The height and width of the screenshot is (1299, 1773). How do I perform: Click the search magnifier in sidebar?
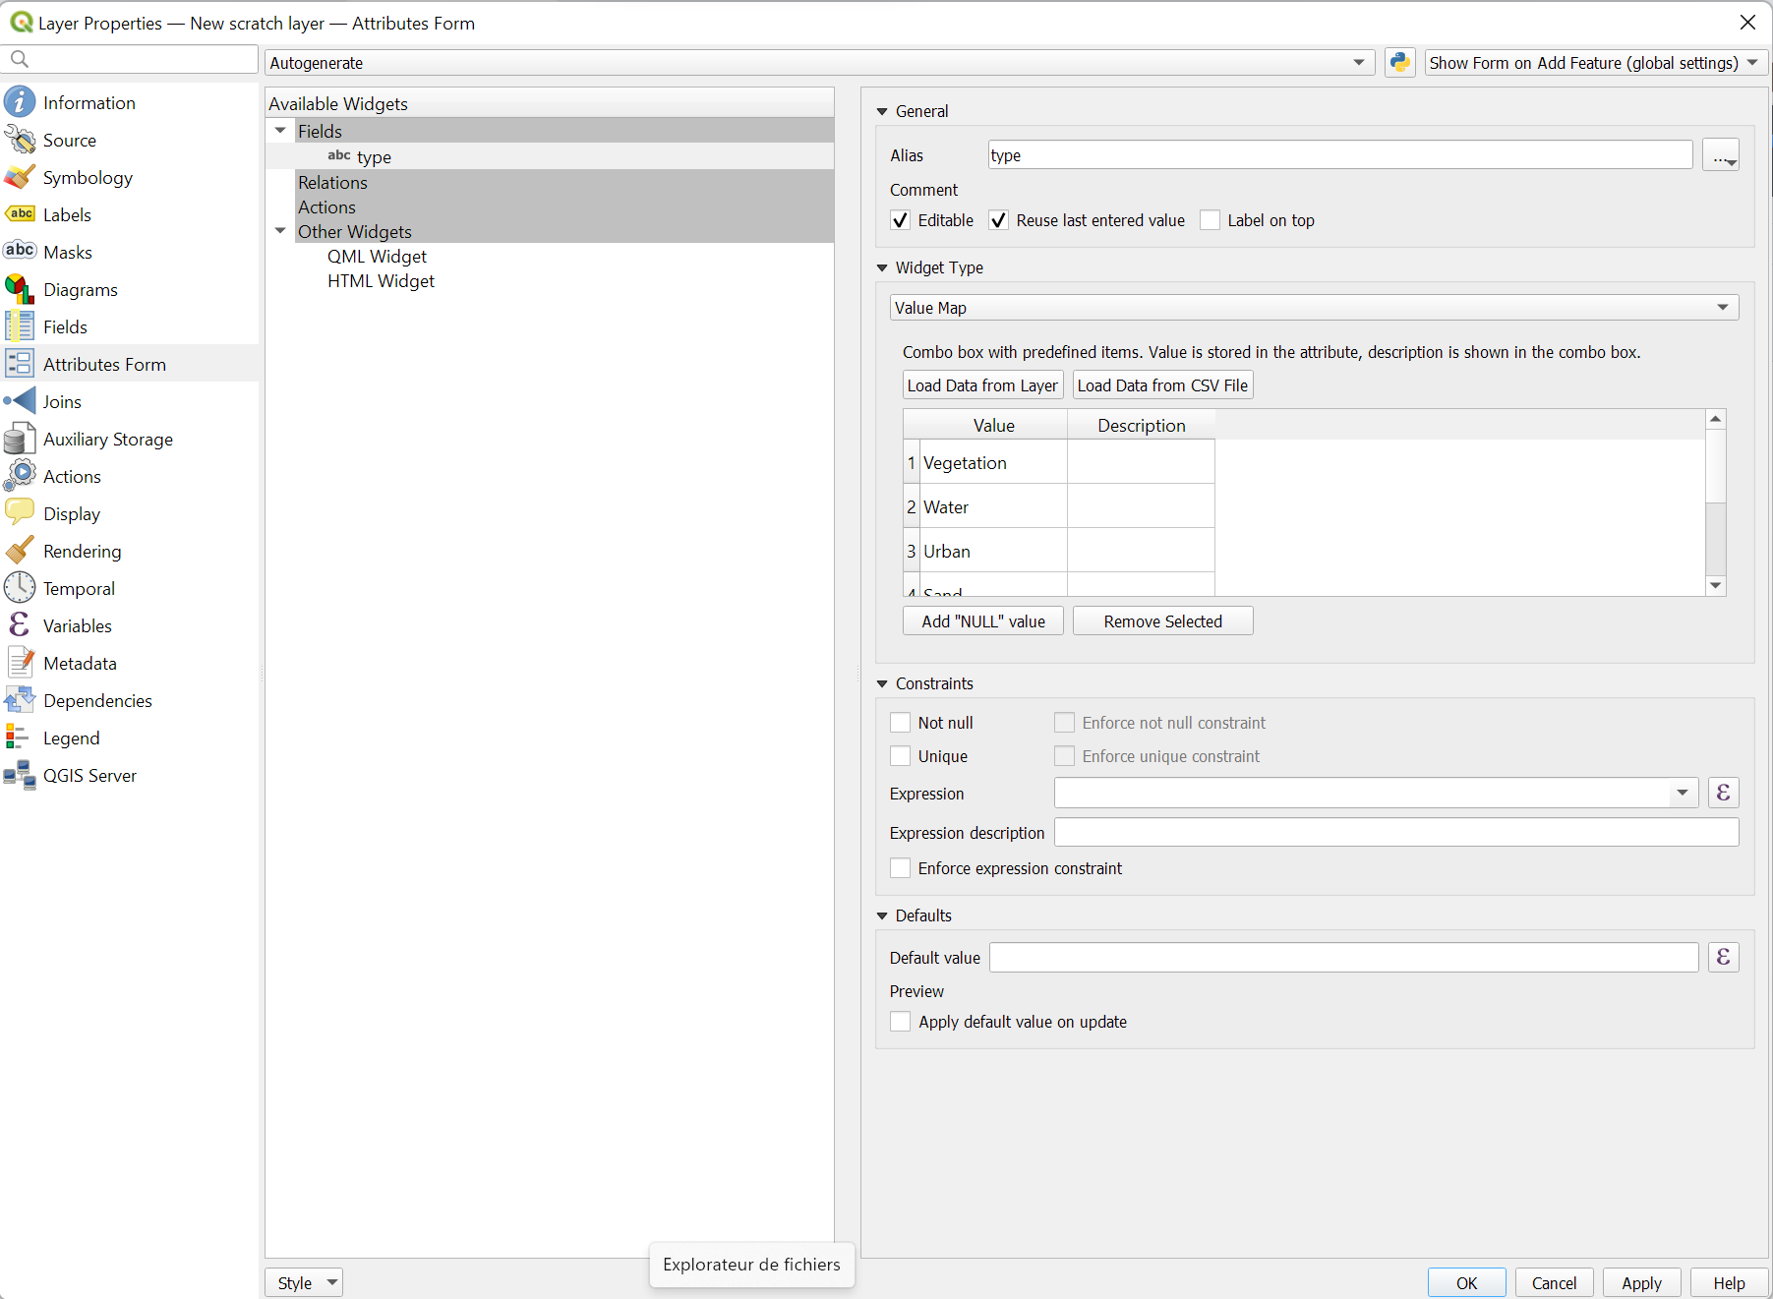point(20,59)
